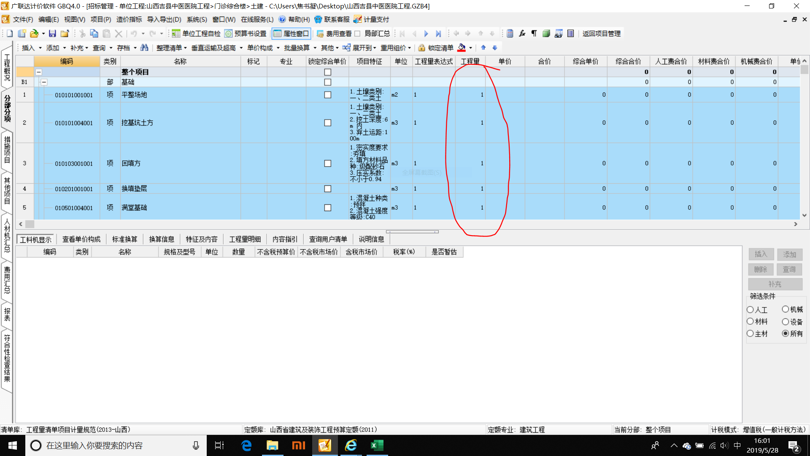Click 展开到 expand-to icon
Viewport: 810px width, 456px height.
coord(346,48)
